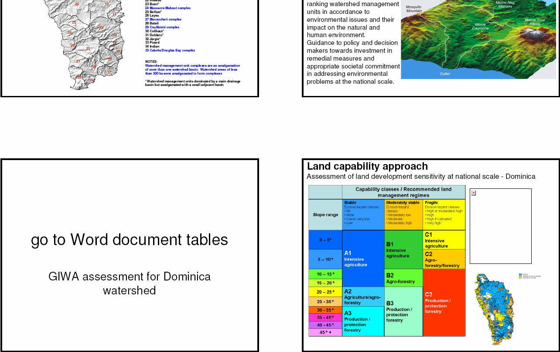560x352 pixels.
Task: Select the 'Fragile' erosion hazard header cell
Action: tap(444, 214)
